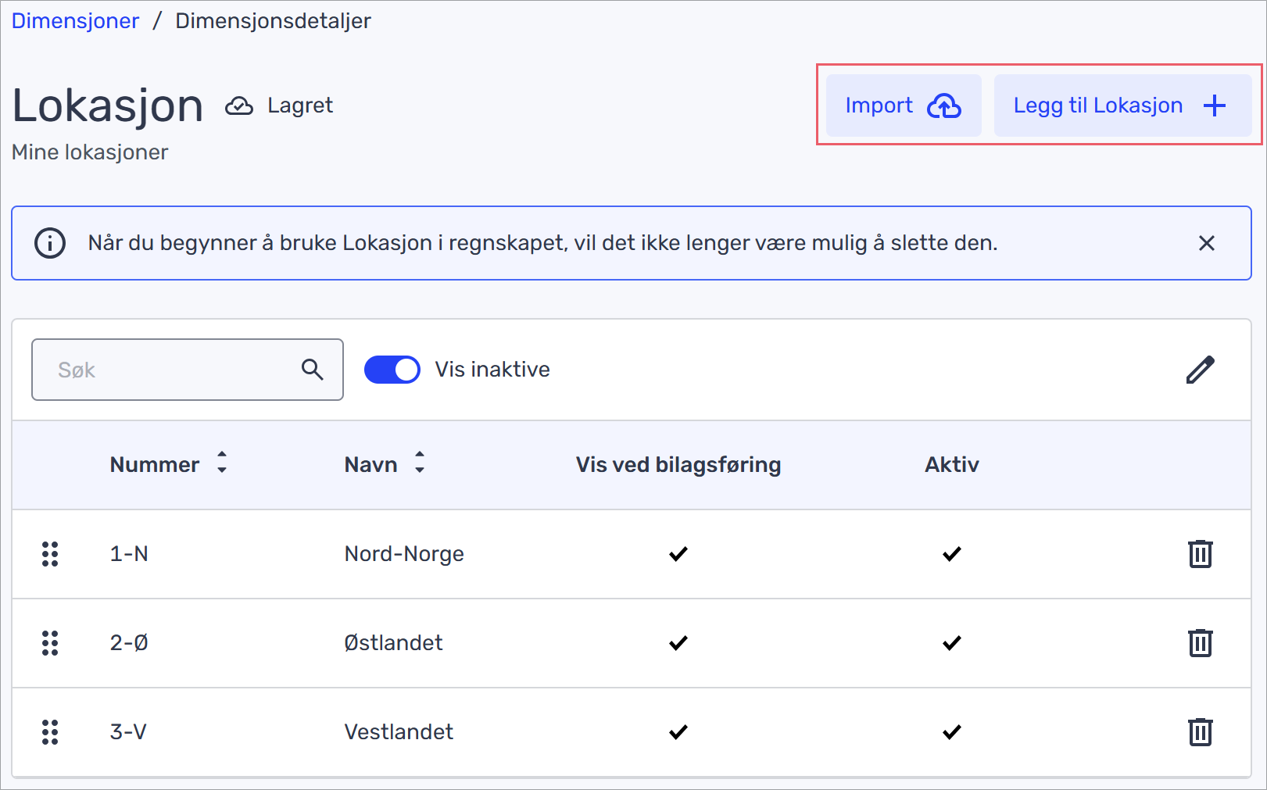The image size is (1267, 790).
Task: Click the search magnifier icon
Action: coord(313,370)
